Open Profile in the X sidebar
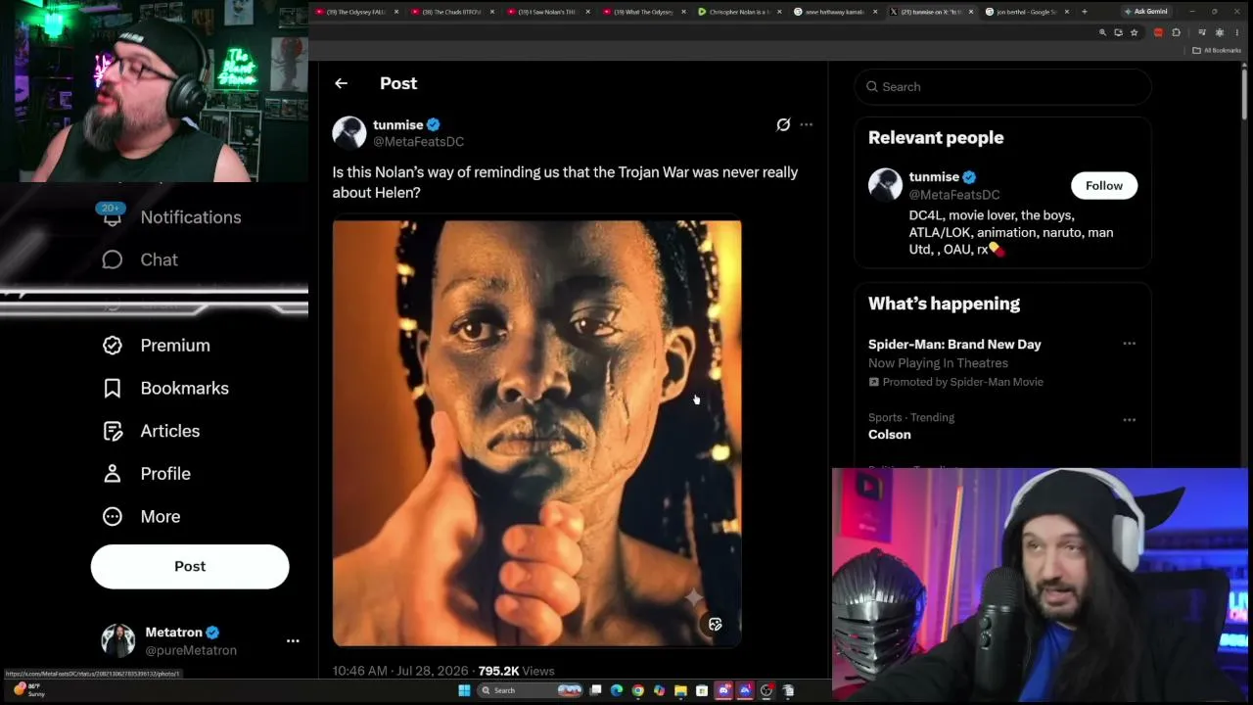This screenshot has height=705, width=1253. pyautogui.click(x=147, y=474)
